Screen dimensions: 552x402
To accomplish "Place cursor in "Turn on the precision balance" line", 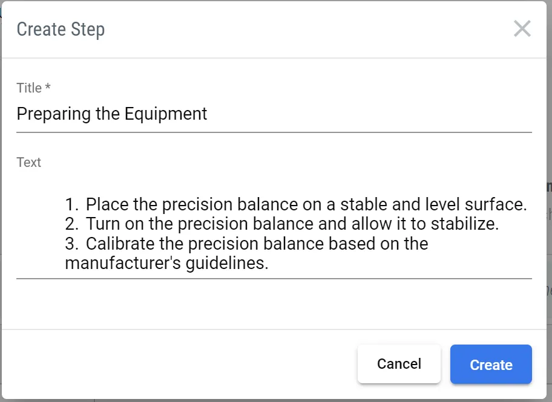I will tap(242, 224).
